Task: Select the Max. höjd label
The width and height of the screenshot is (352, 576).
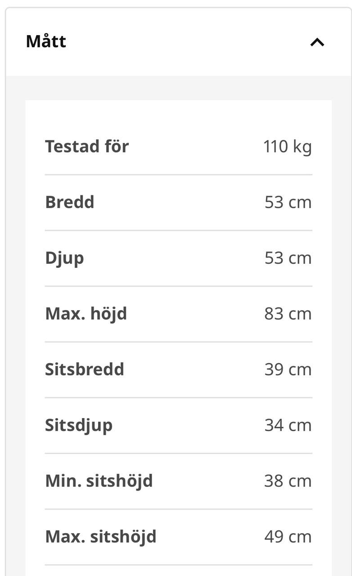Action: (86, 314)
